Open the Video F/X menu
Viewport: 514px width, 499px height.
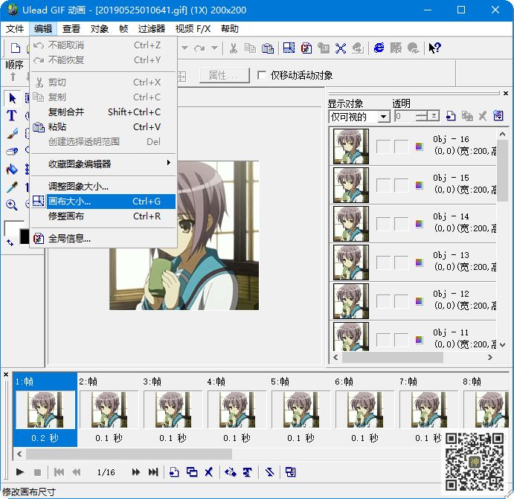[x=193, y=29]
